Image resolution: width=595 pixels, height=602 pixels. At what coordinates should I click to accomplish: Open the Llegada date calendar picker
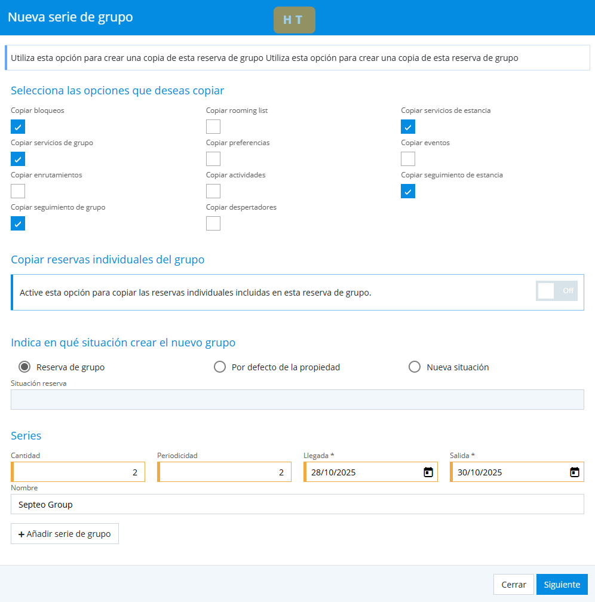(428, 472)
